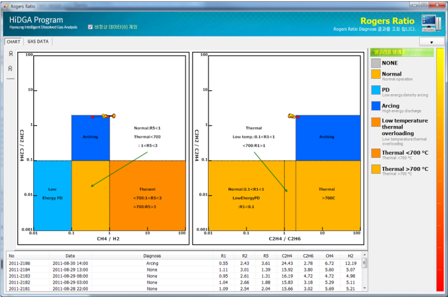Select row 2011-2182 in the table

(x=184, y=282)
